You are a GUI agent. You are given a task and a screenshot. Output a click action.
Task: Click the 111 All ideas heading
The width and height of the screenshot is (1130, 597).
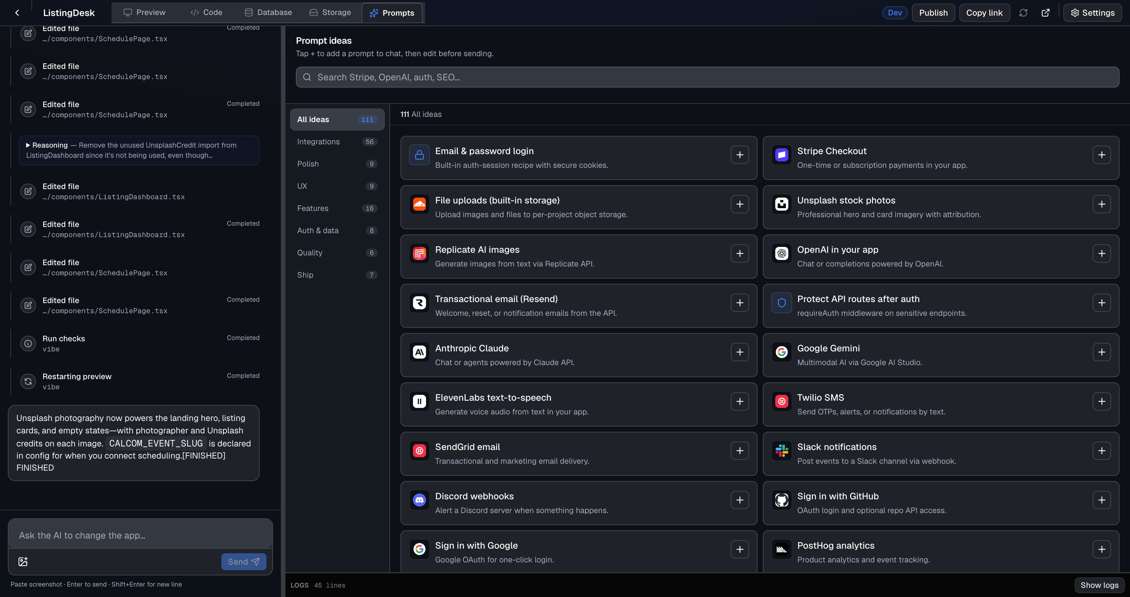(x=421, y=114)
